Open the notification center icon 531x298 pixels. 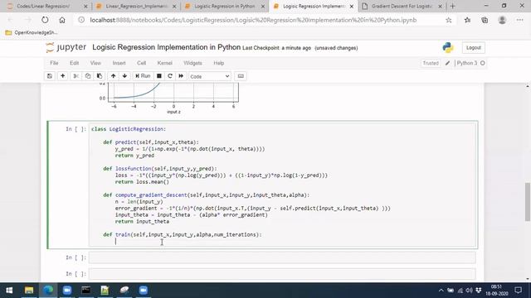[x=518, y=291]
